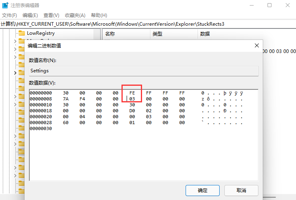The image size is (296, 200).
Task: Maximize the Registry Editor window
Action: click(269, 5)
